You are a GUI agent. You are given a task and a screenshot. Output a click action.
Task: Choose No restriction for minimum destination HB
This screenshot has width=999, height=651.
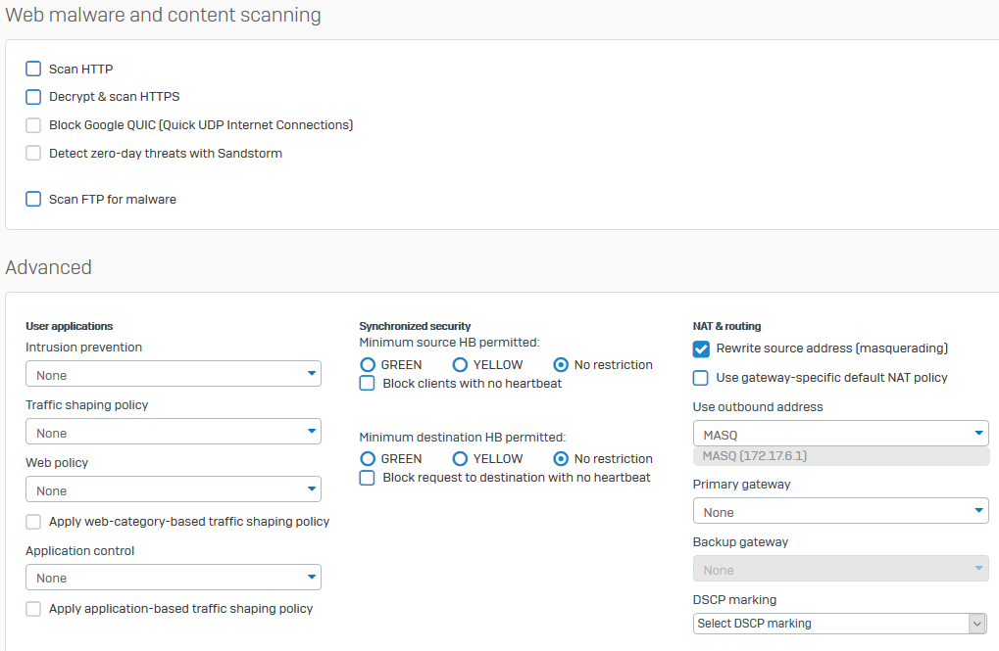point(561,458)
